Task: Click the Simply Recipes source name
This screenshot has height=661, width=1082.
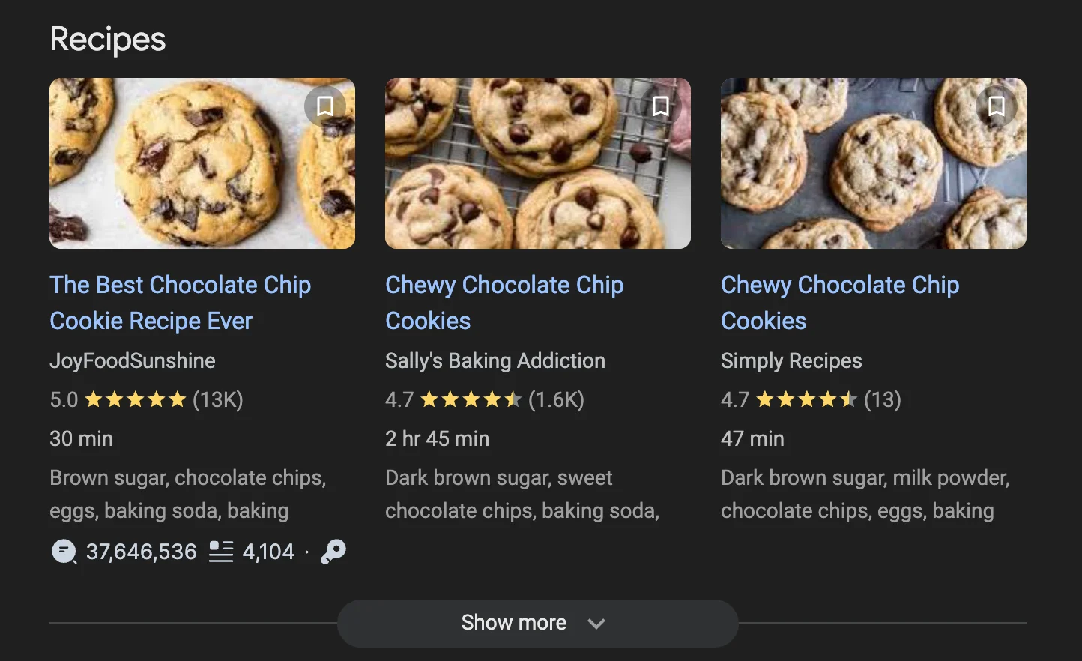Action: (791, 361)
